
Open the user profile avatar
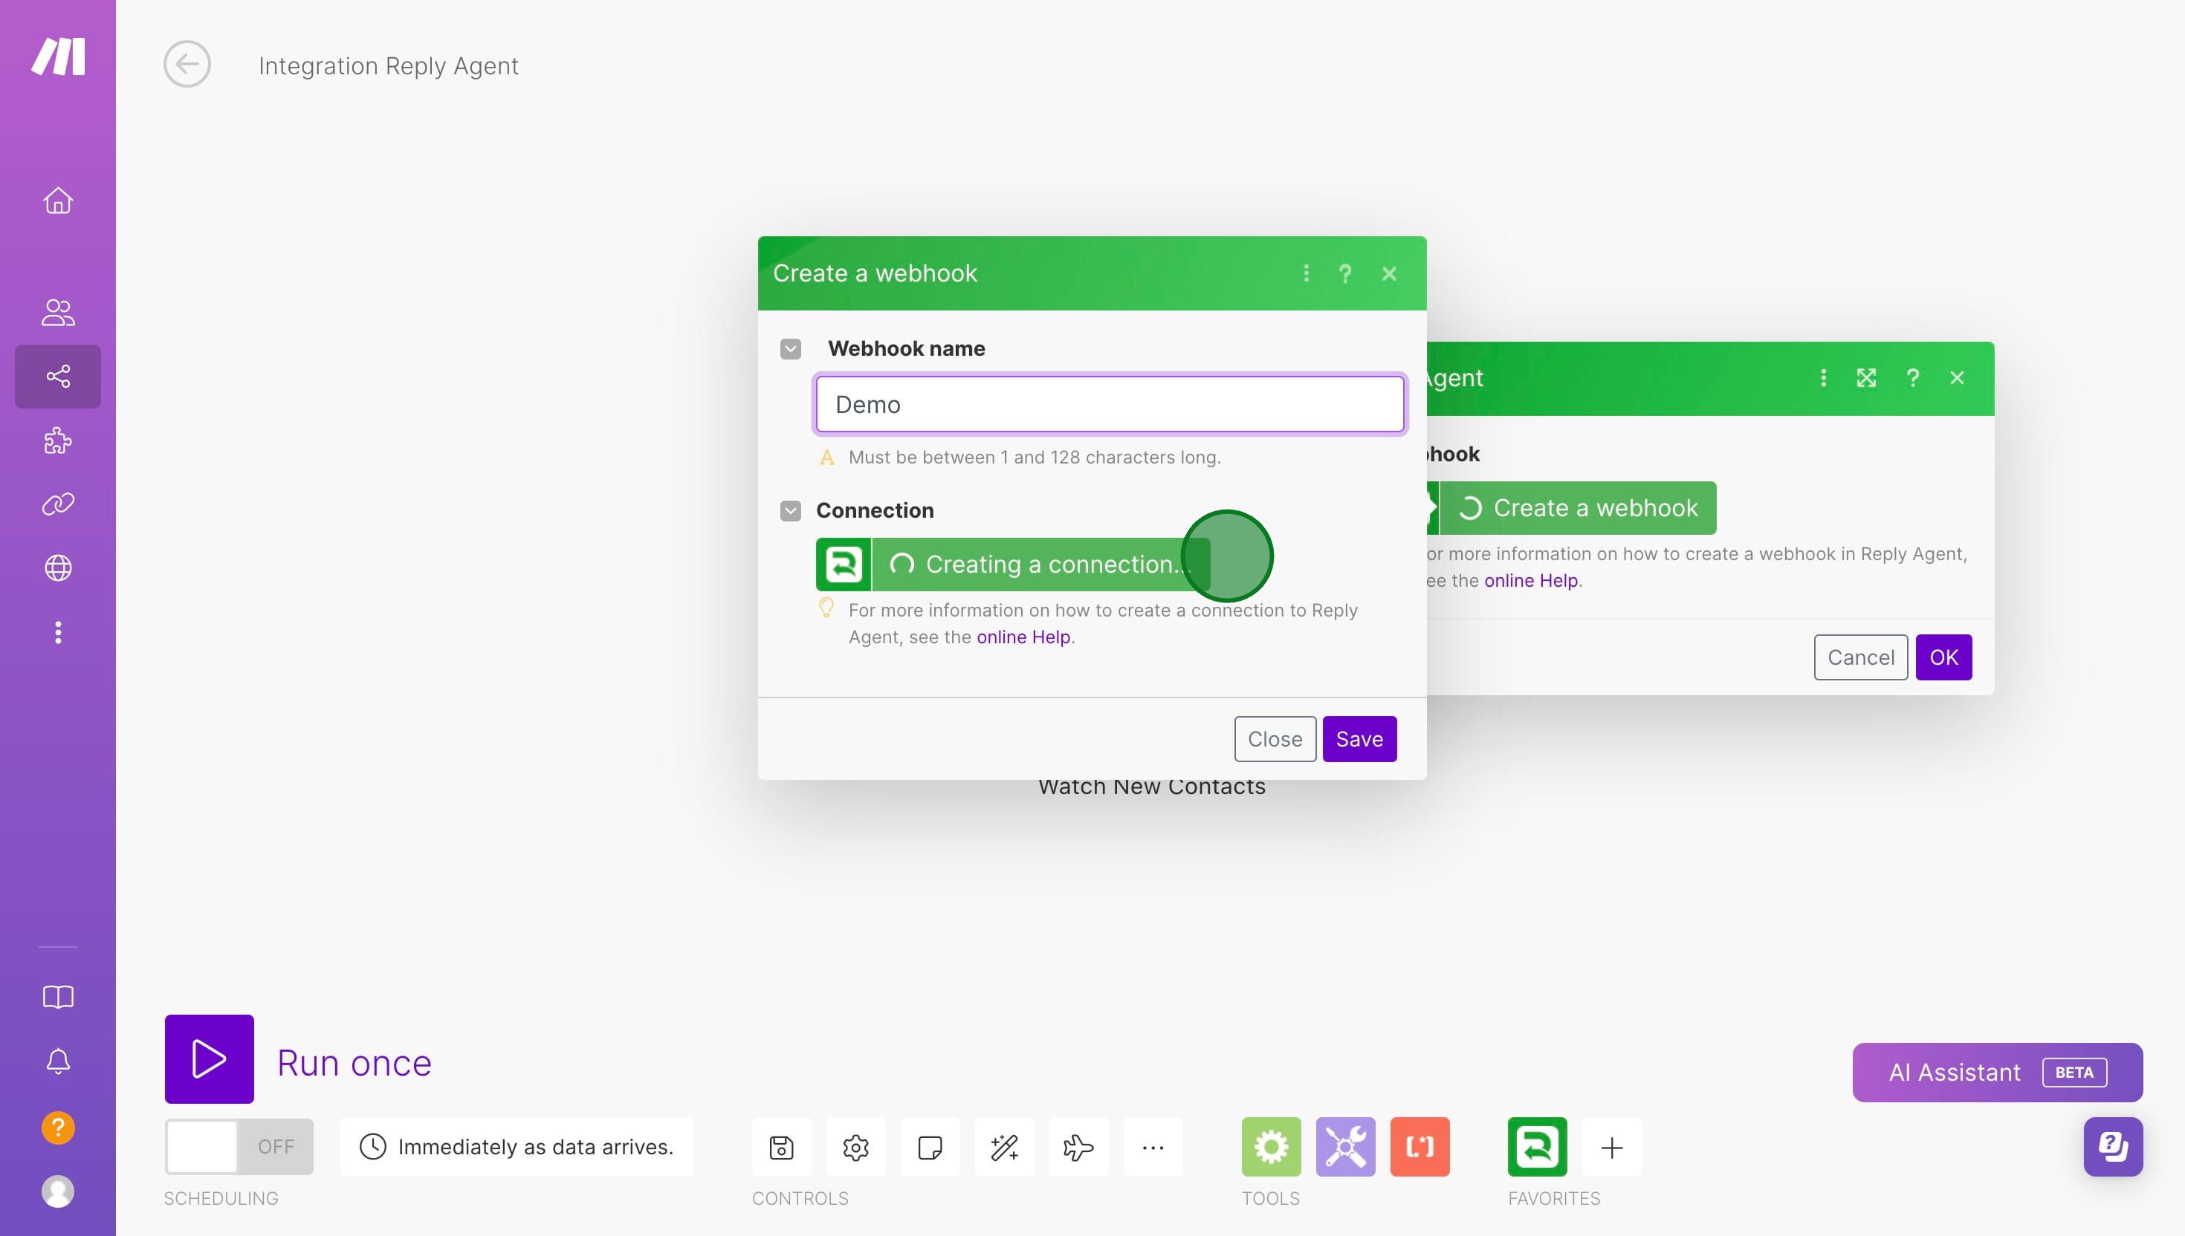(58, 1191)
